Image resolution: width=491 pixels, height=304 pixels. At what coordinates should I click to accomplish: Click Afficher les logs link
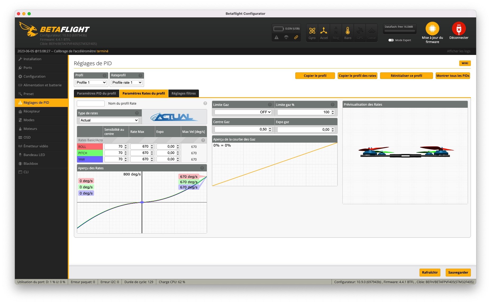click(458, 51)
